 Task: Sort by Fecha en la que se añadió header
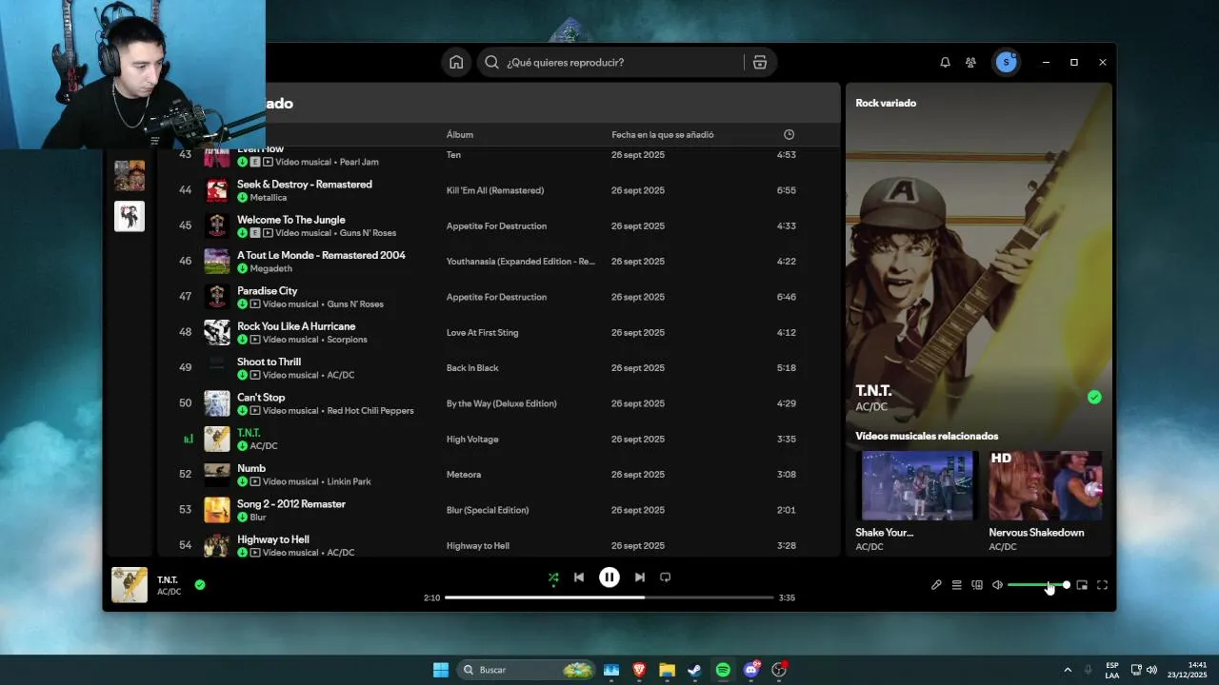663,135
